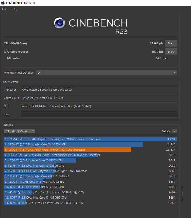
Task: Click the 24243 score value
Action: (x=171, y=144)
